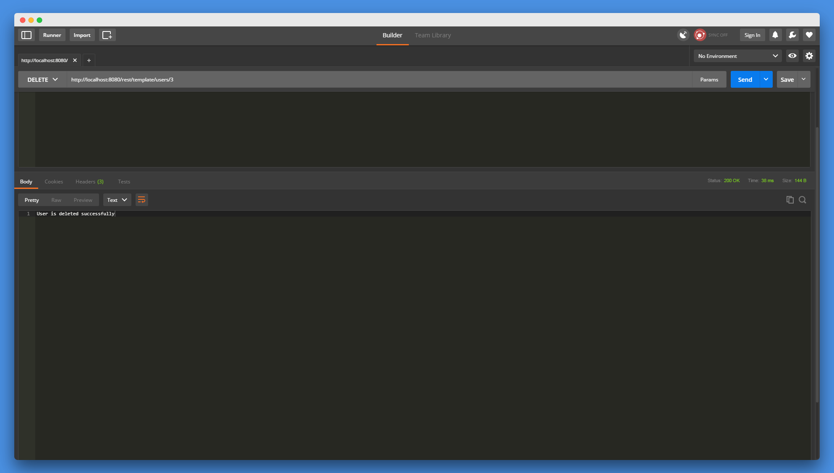Toggle the sidebar panel icon

(26, 35)
